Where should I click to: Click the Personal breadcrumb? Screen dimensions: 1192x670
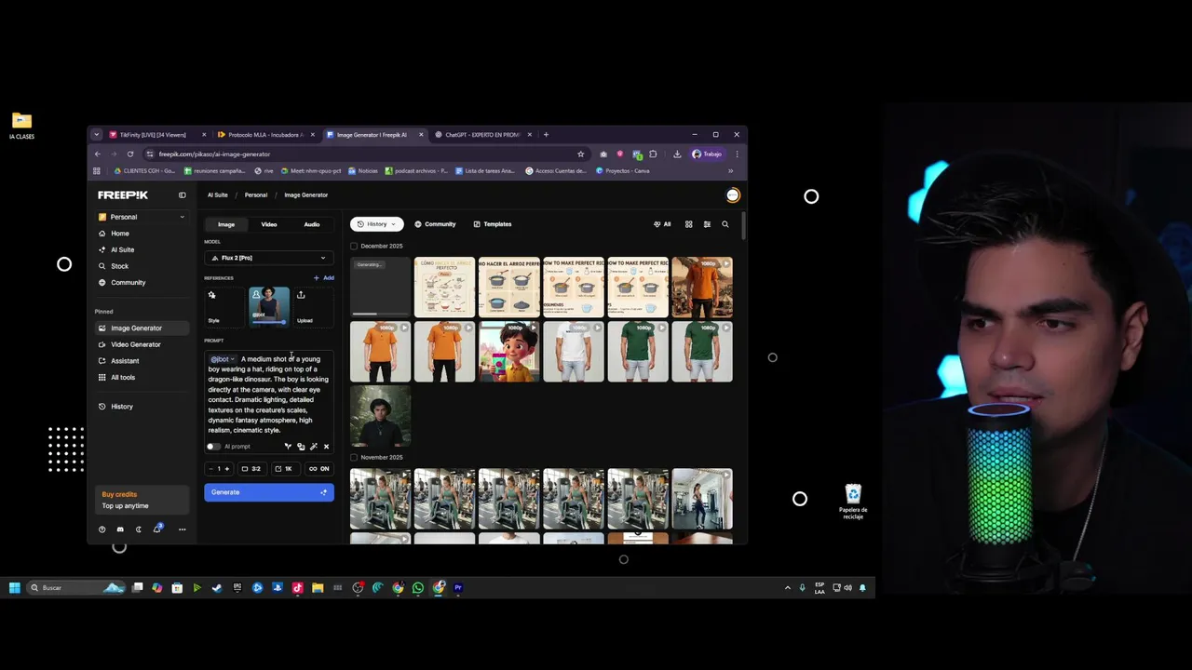click(x=256, y=195)
